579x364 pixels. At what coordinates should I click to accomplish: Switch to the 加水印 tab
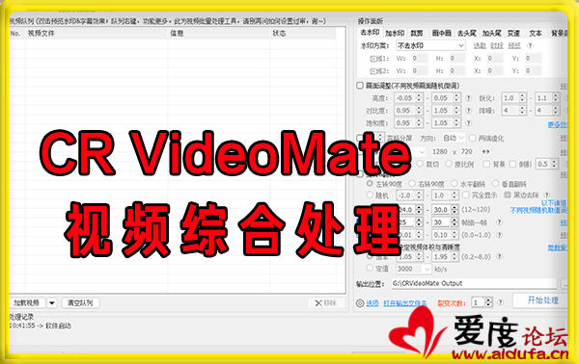[395, 33]
